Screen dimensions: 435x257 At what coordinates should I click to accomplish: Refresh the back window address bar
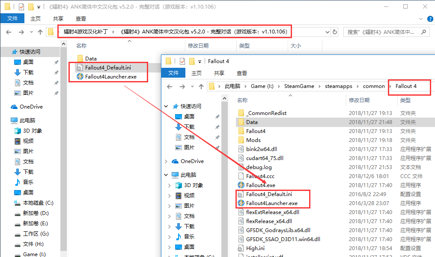[x=335, y=32]
